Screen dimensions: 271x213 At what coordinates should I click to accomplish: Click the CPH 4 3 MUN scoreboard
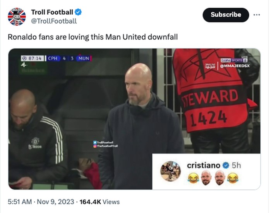68,58
